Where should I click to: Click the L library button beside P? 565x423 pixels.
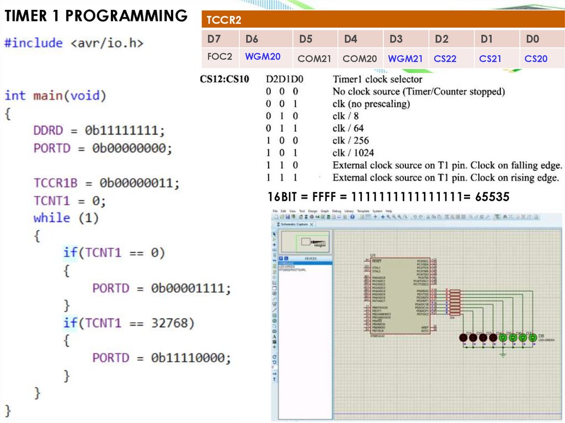(285, 258)
